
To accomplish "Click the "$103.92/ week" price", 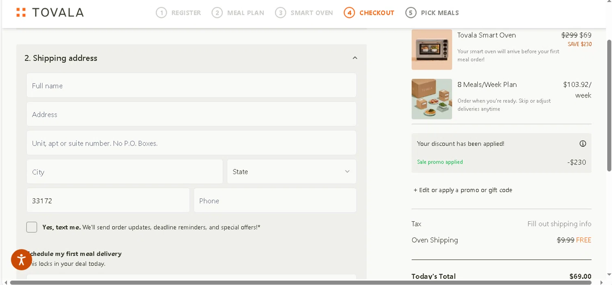I will [x=577, y=90].
